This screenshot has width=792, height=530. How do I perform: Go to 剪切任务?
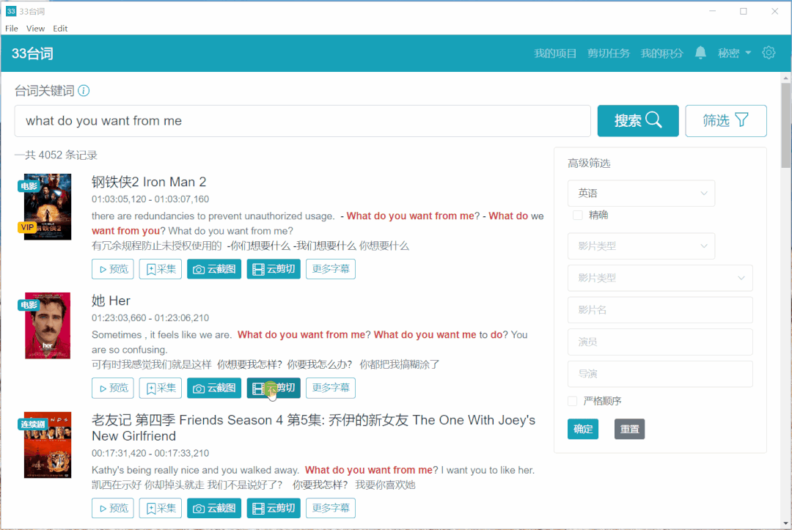click(x=608, y=53)
